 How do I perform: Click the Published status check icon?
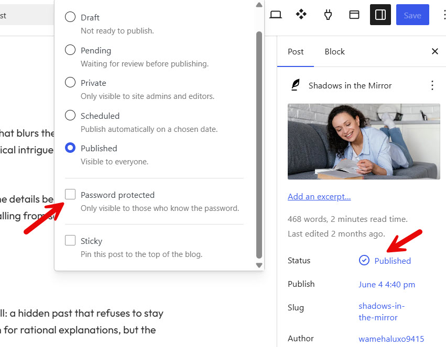coord(364,260)
